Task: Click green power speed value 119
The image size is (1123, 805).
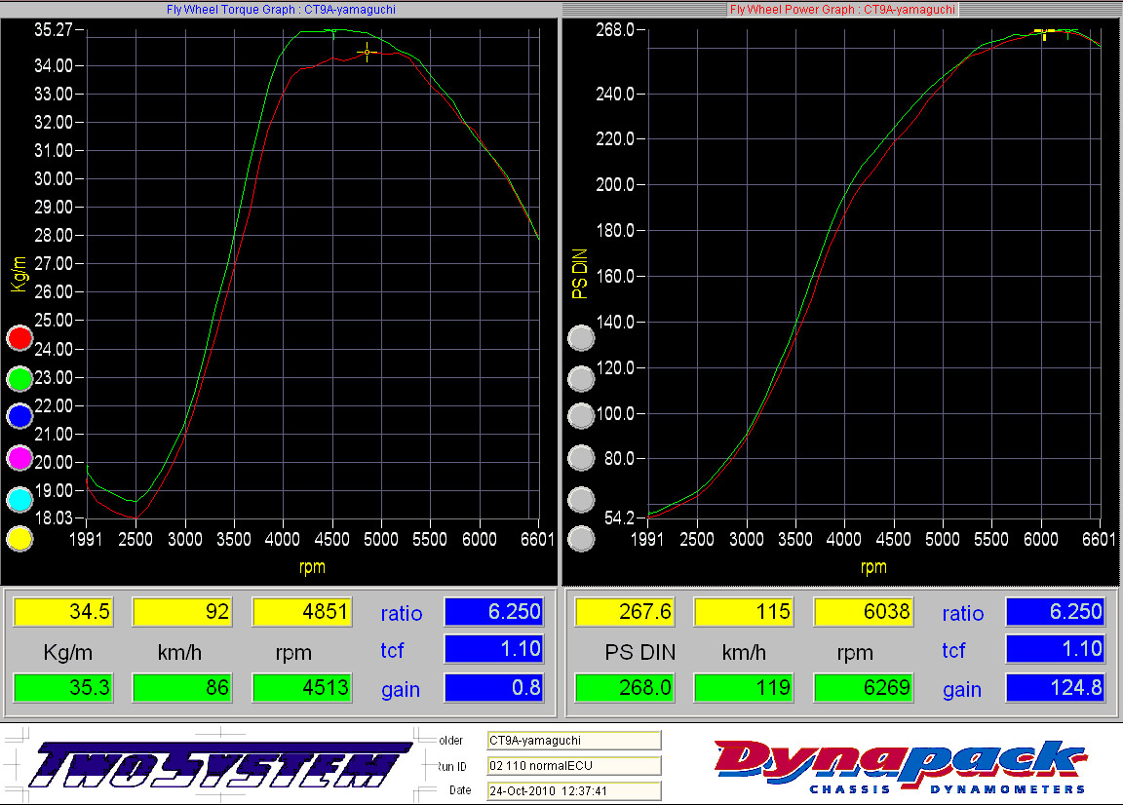Action: tap(744, 687)
